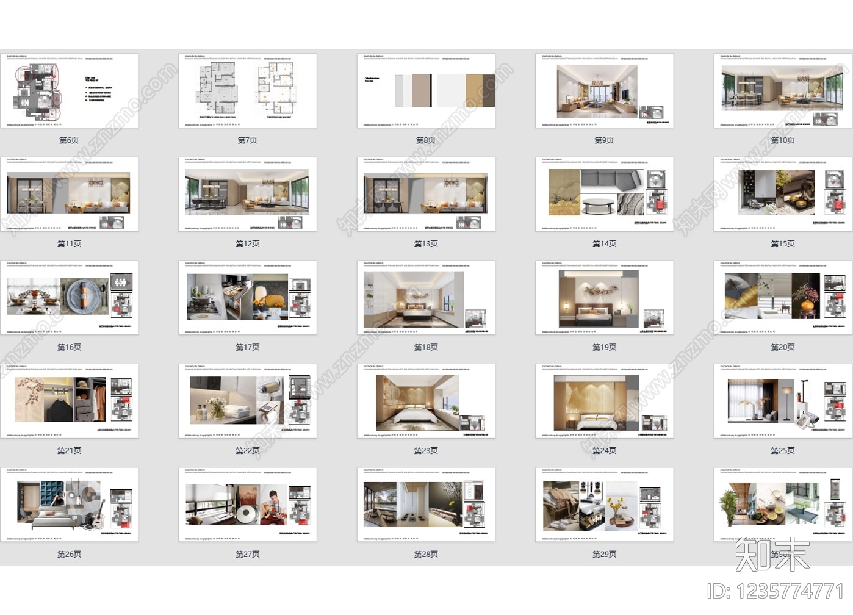
Task: Open the page 8 color palette thumbnail
Action: pos(426,90)
